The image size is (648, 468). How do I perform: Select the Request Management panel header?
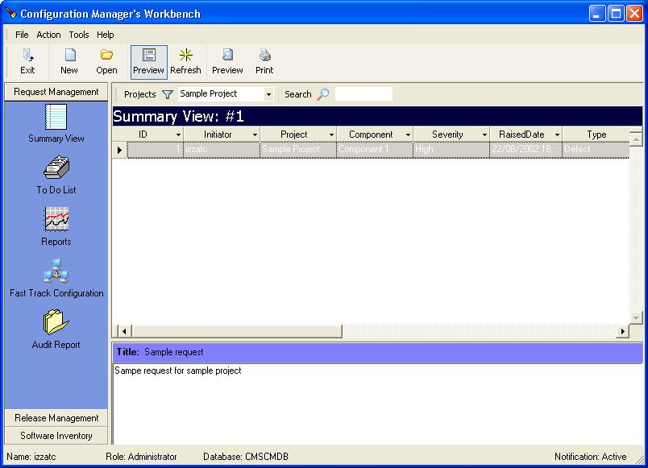[x=56, y=92]
